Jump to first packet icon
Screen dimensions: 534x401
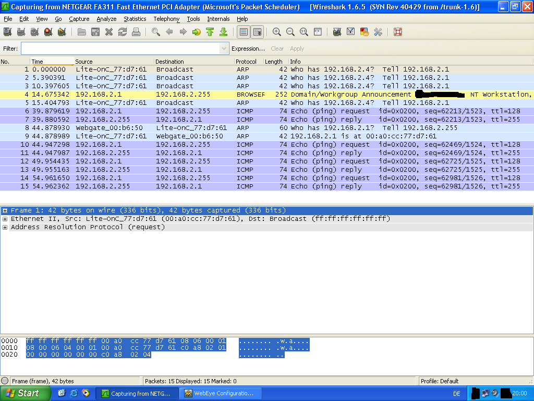pyautogui.click(x=210, y=32)
